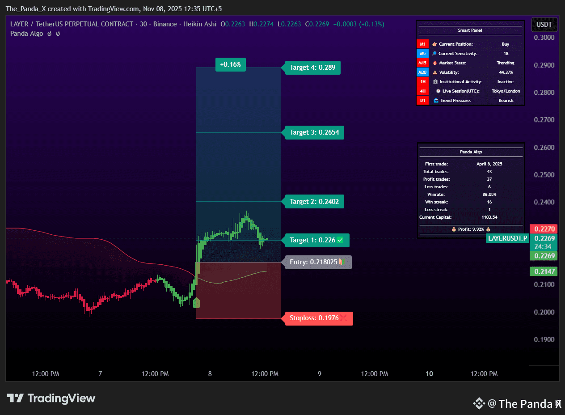565x415 pixels.
Task: Click the Live Session value 'Tokyo/London'
Action: 506,91
